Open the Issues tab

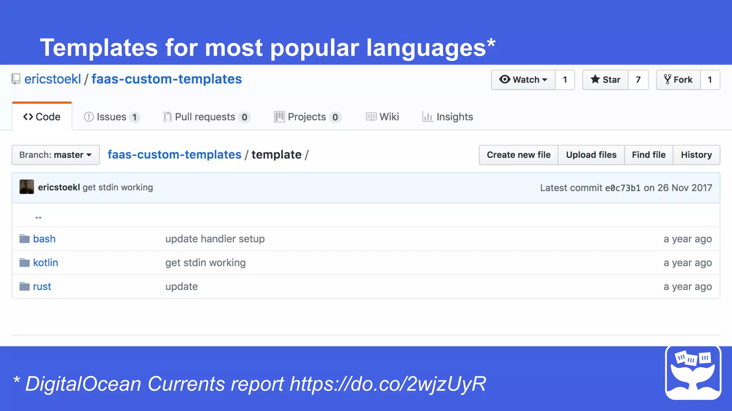(112, 117)
